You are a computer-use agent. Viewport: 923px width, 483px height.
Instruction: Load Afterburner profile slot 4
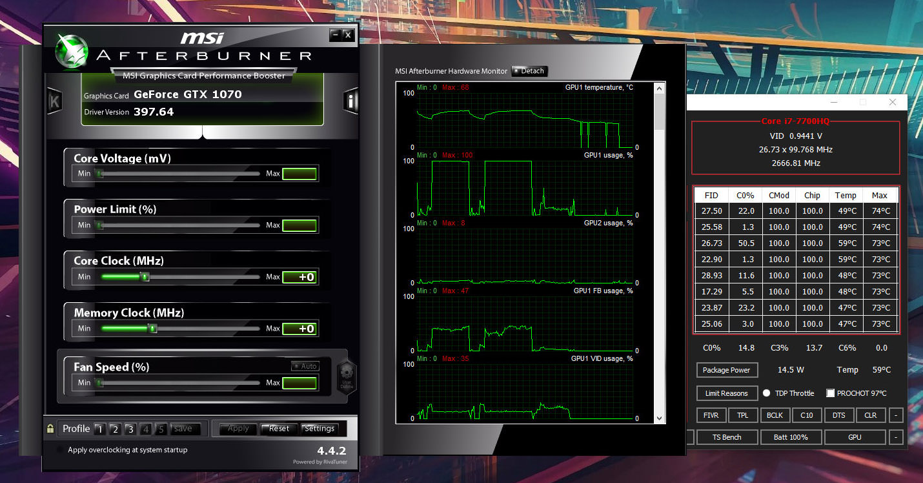[146, 429]
